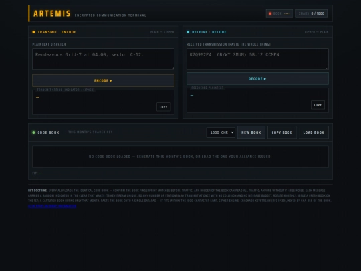Click the PLAIN → CIPHER label

pyautogui.click(x=162, y=32)
